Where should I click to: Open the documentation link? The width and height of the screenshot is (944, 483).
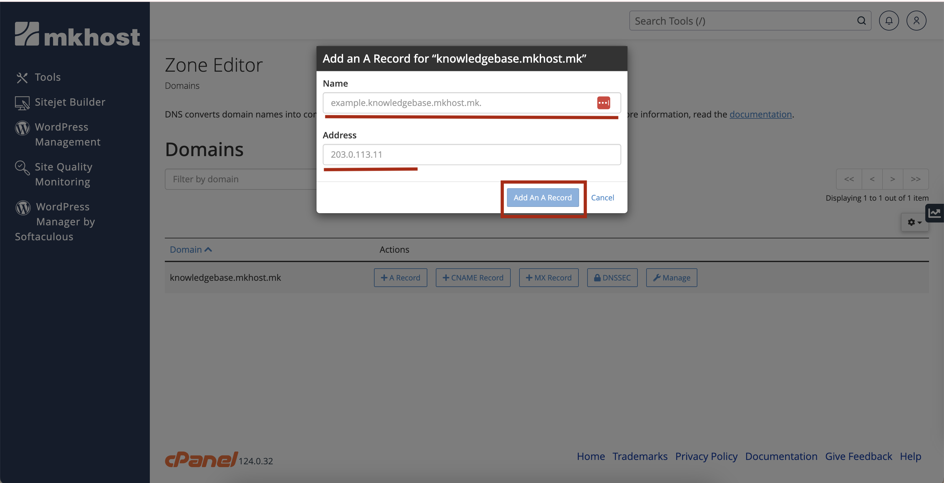[760, 115]
